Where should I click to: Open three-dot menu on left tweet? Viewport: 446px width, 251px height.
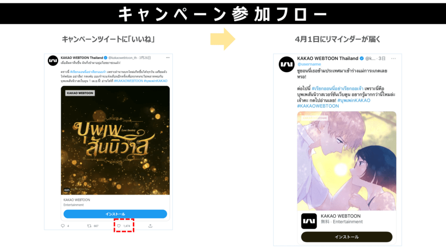click(x=168, y=58)
